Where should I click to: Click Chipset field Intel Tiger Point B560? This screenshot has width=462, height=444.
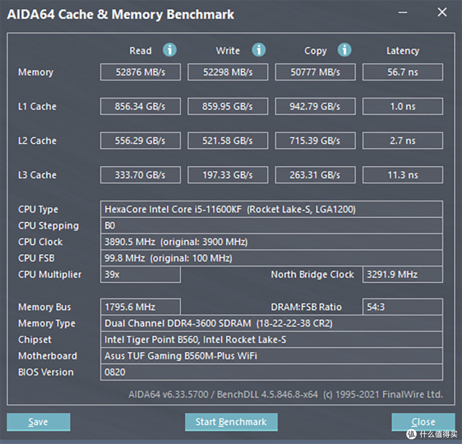click(x=271, y=339)
